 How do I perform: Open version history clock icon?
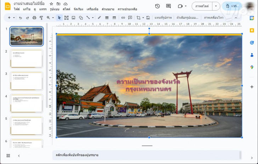click(157, 6)
